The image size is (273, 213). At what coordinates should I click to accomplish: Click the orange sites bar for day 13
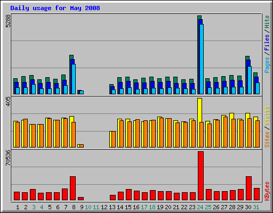point(114,139)
